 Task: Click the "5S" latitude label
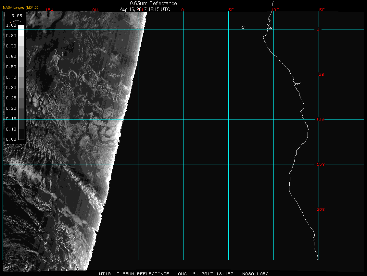point(321,74)
